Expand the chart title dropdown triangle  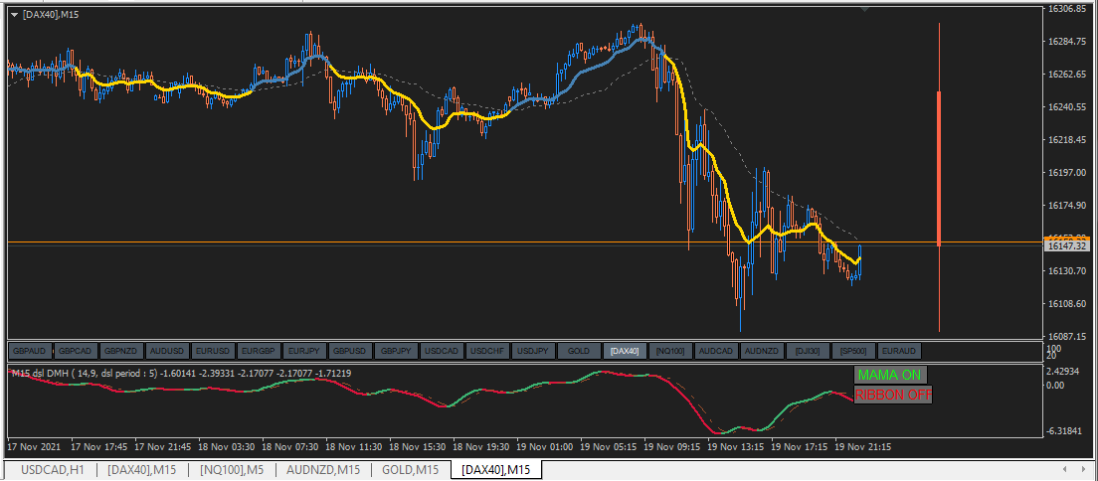(15, 14)
